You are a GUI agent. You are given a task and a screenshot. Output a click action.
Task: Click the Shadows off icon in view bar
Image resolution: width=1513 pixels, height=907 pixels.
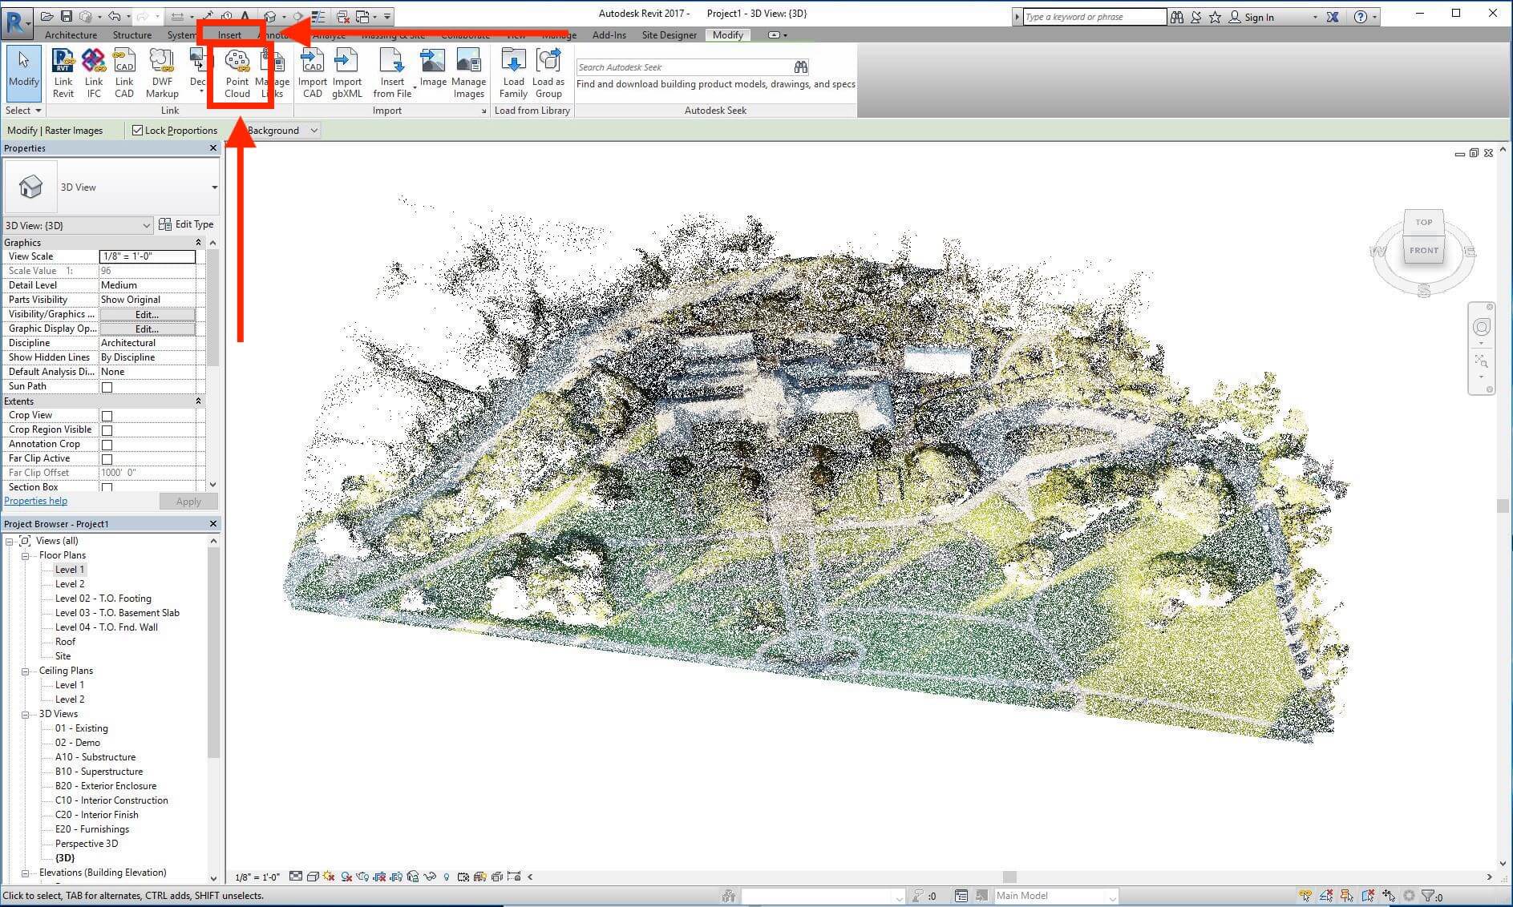point(346,877)
